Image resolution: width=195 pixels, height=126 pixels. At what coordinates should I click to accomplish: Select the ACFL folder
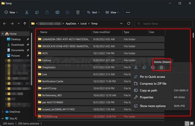tap(101, 53)
